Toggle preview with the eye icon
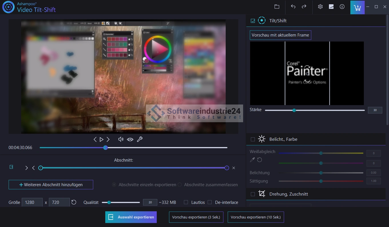Viewport: 389px width, 227px height. (130, 139)
